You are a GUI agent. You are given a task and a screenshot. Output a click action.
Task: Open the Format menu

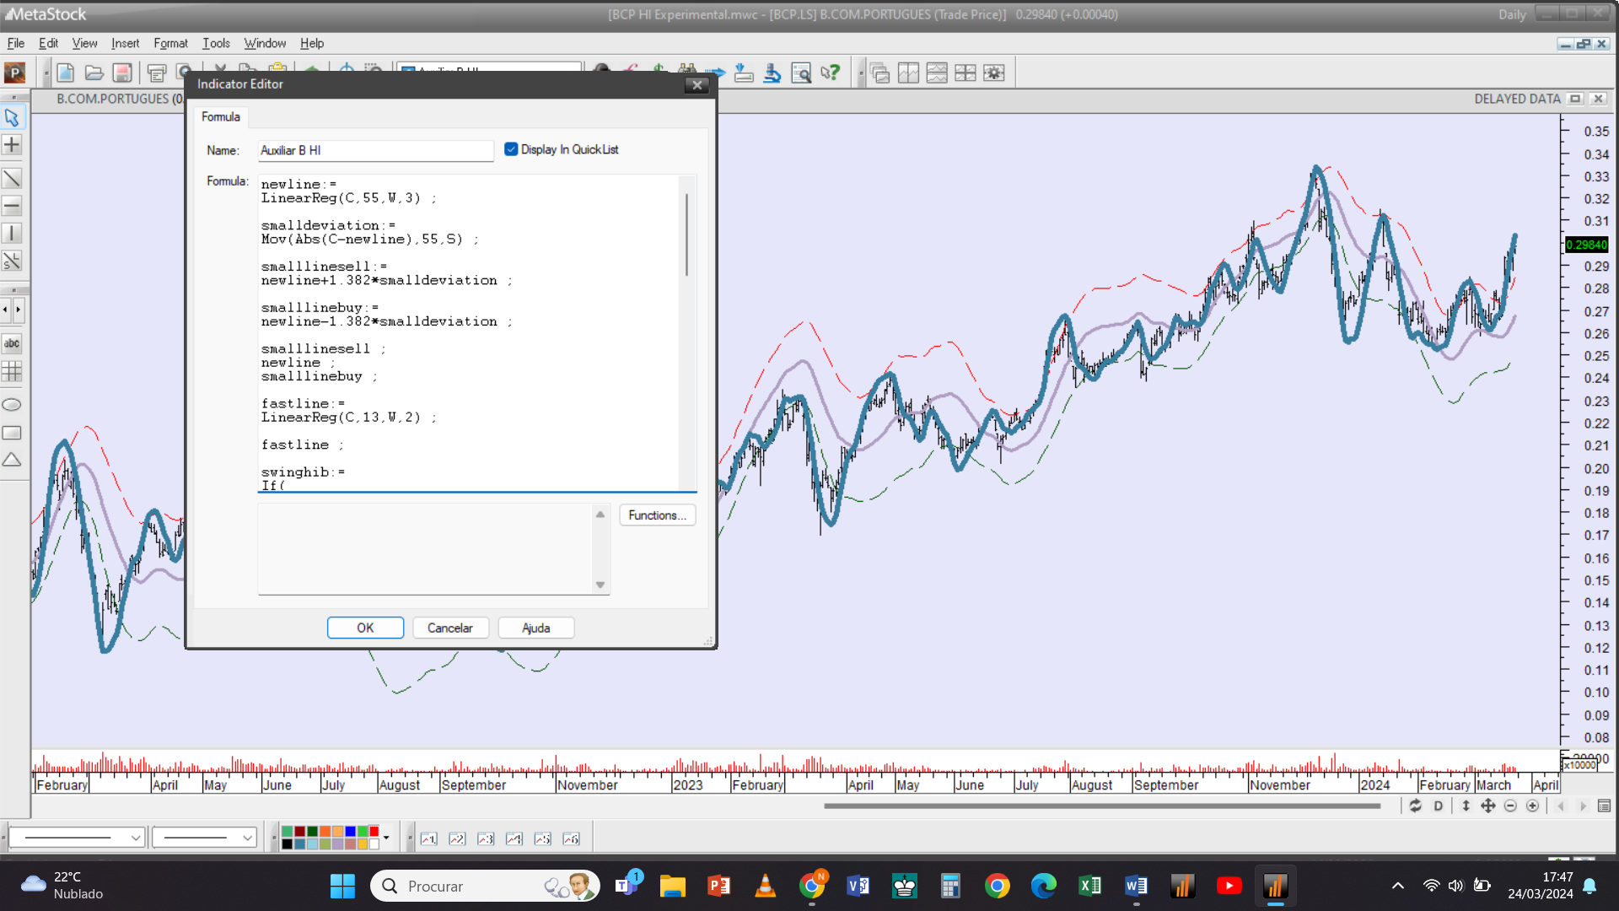coord(170,43)
